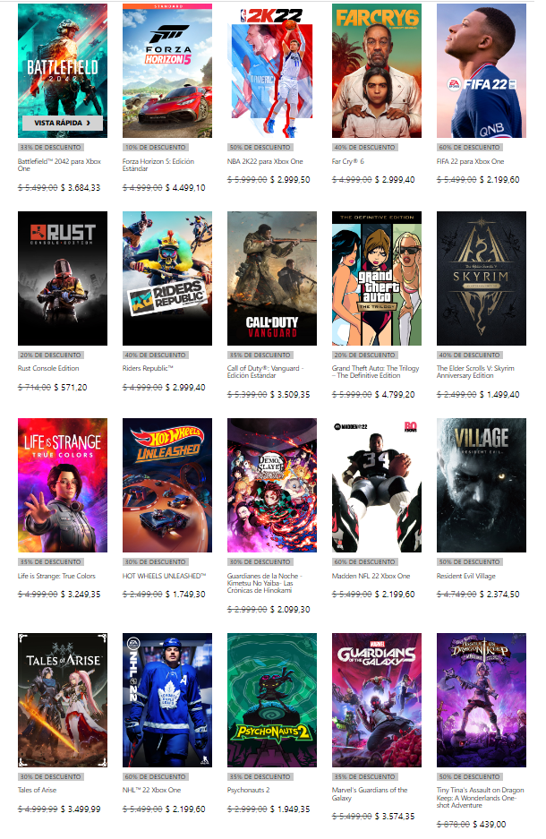Open Marvel's Guardians of the Galaxy link
Image resolution: width=546 pixels, height=839 pixels.
[x=370, y=793]
